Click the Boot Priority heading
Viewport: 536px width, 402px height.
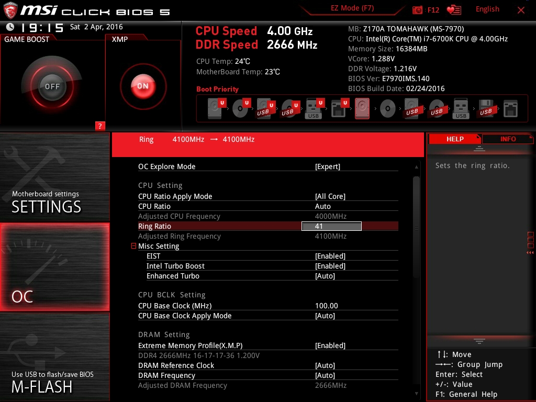(x=217, y=89)
